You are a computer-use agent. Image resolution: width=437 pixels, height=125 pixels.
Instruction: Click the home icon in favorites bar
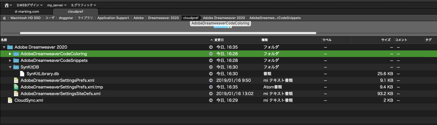coord(7,5)
